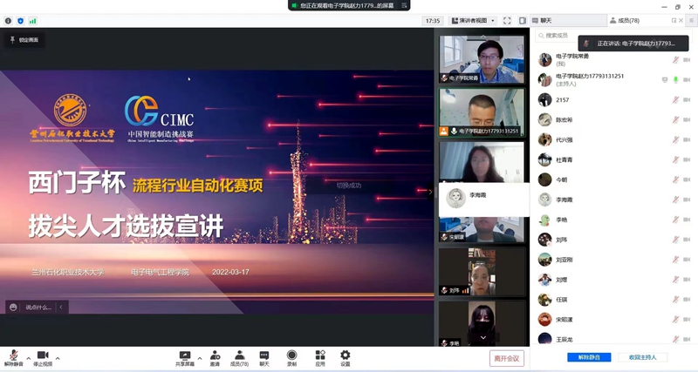
Task: Start recording with 录制
Action: 291,358
